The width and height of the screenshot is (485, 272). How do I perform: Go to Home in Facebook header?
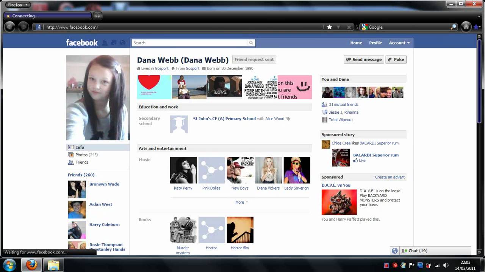[x=356, y=43]
